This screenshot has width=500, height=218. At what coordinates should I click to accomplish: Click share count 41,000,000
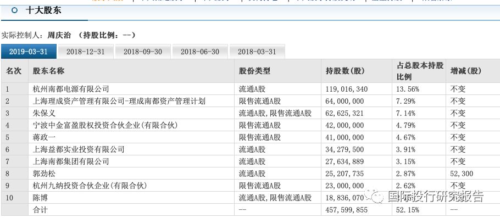click(x=345, y=138)
